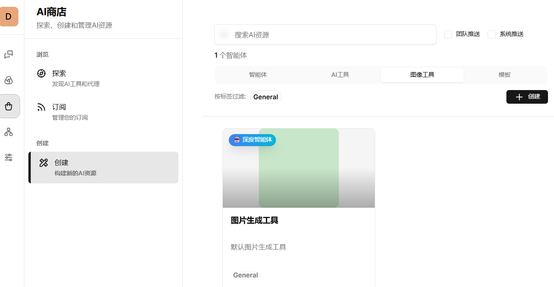Enable the 系统推送 checkbox
This screenshot has width=554, height=287.
[x=492, y=34]
